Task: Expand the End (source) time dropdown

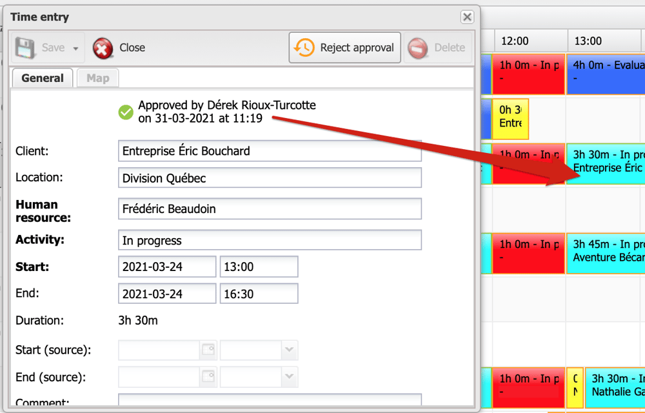Action: [289, 377]
